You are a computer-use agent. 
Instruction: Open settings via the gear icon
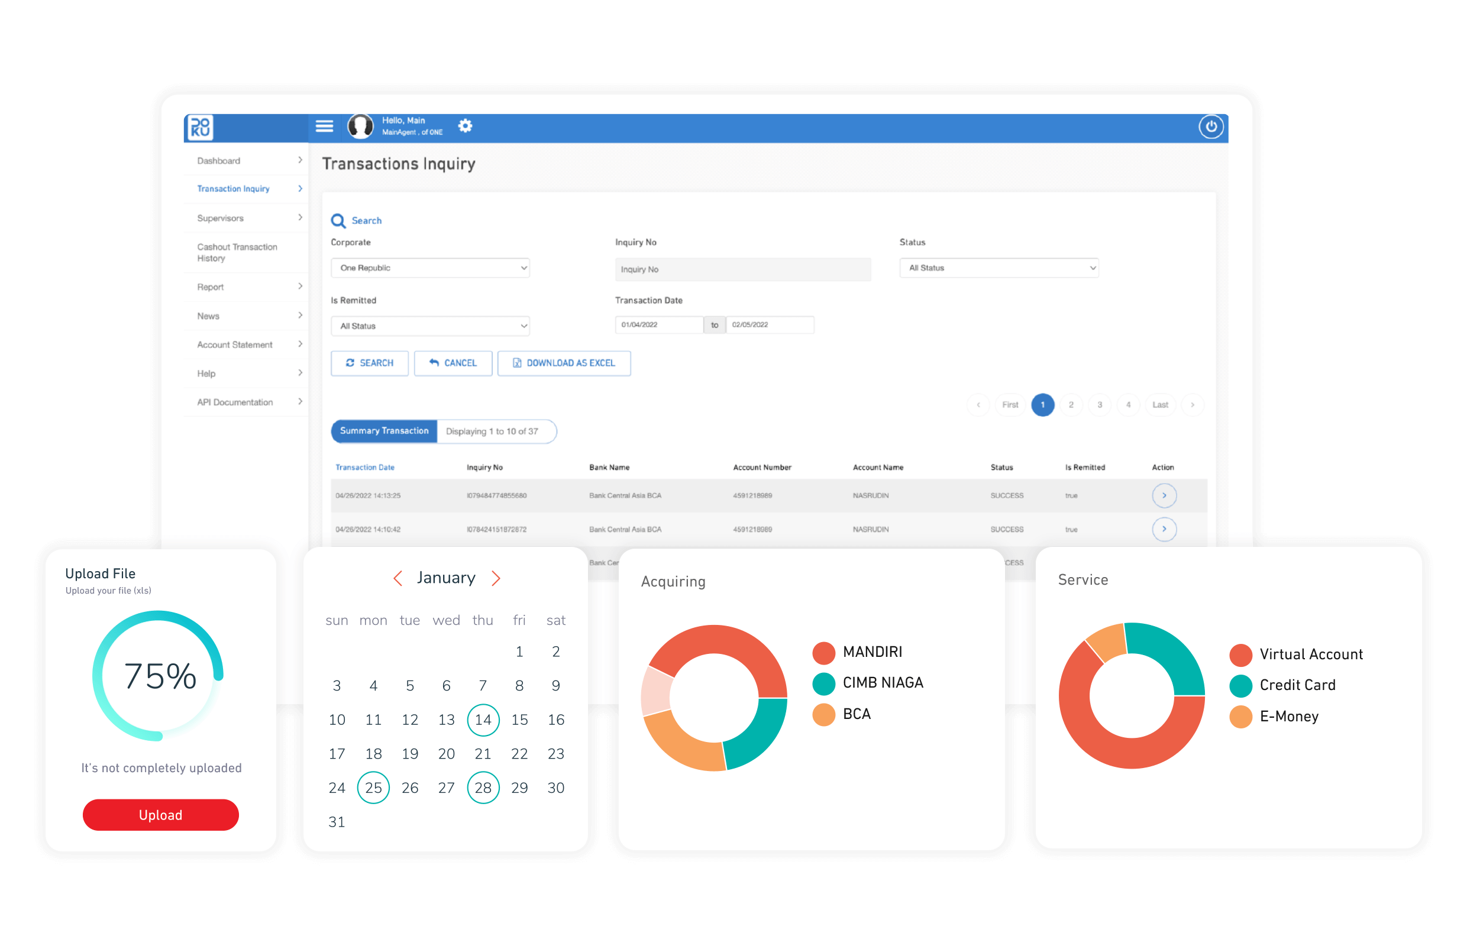pyautogui.click(x=465, y=126)
